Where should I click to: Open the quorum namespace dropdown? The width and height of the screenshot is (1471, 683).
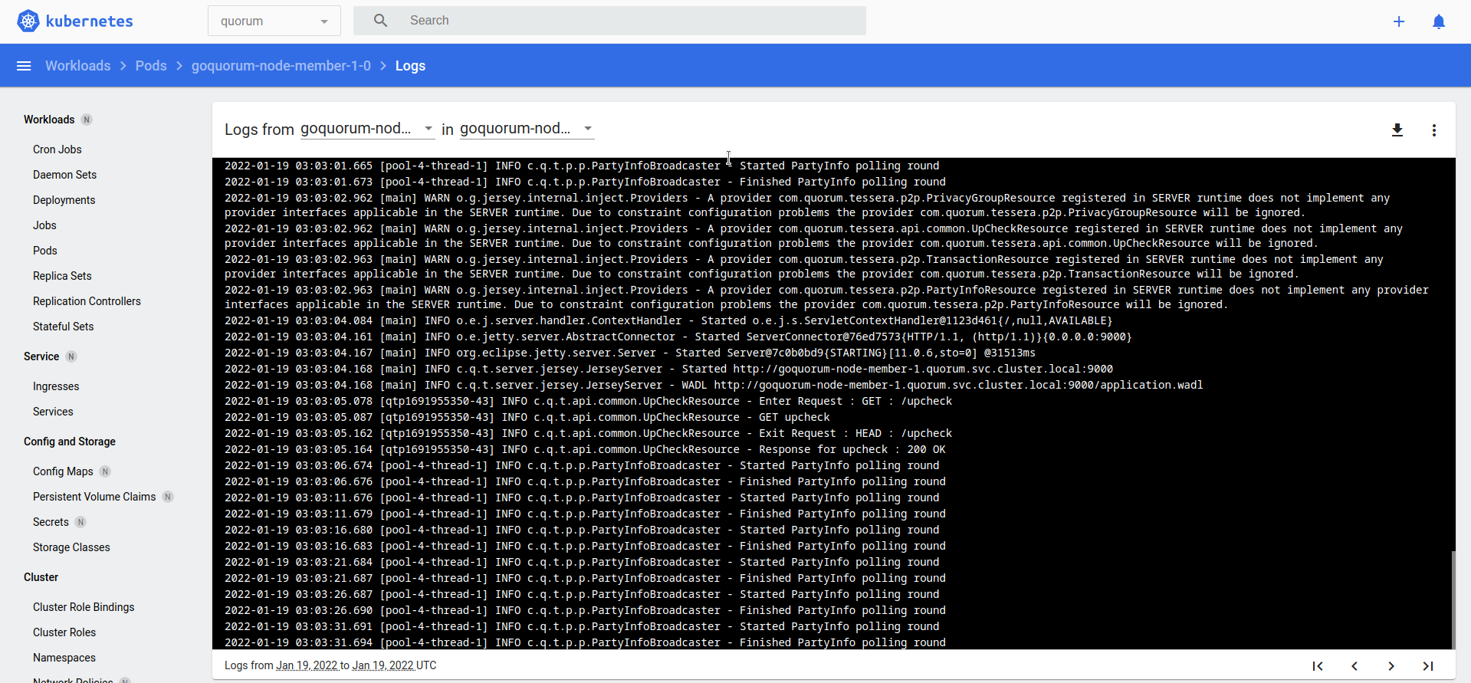coord(274,21)
